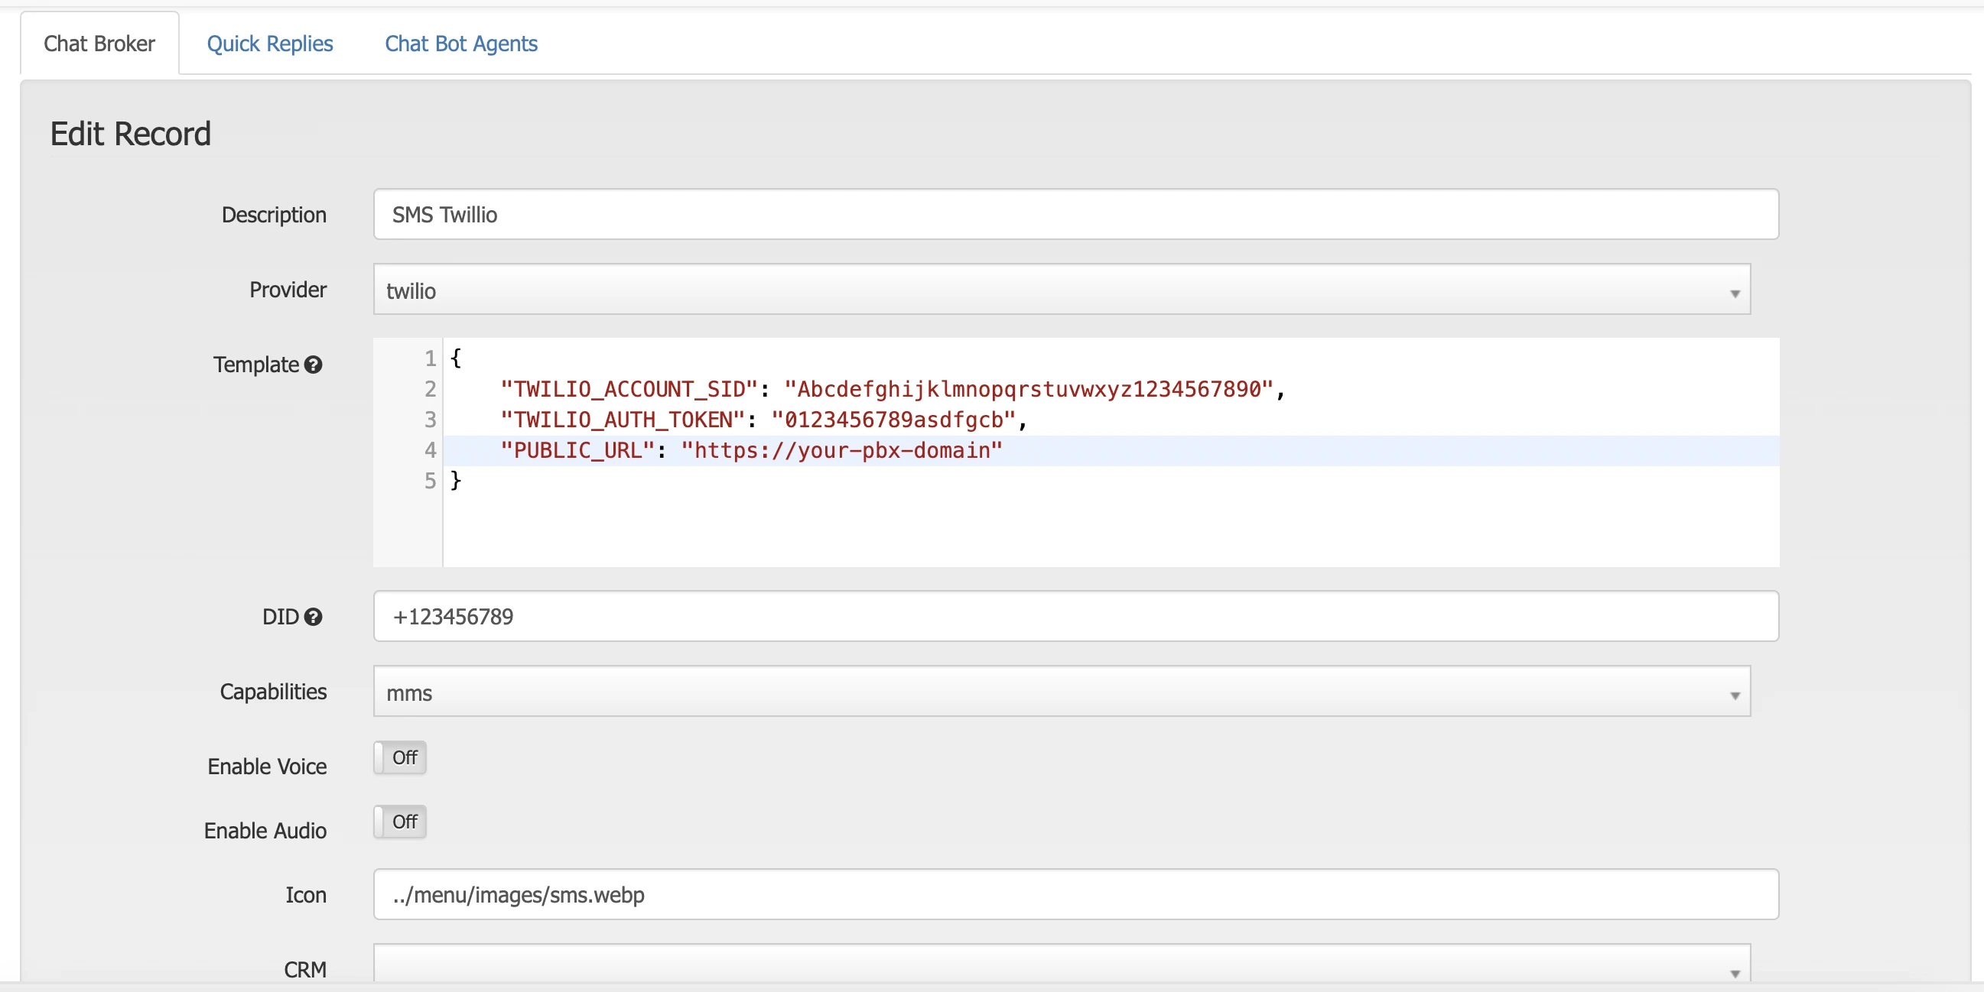1984x992 pixels.
Task: Toggle Enable Audio on
Action: 399,822
